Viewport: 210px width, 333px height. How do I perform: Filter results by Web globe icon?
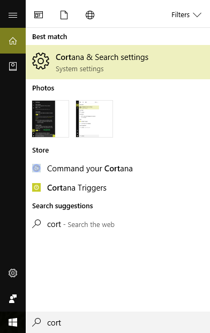90,15
